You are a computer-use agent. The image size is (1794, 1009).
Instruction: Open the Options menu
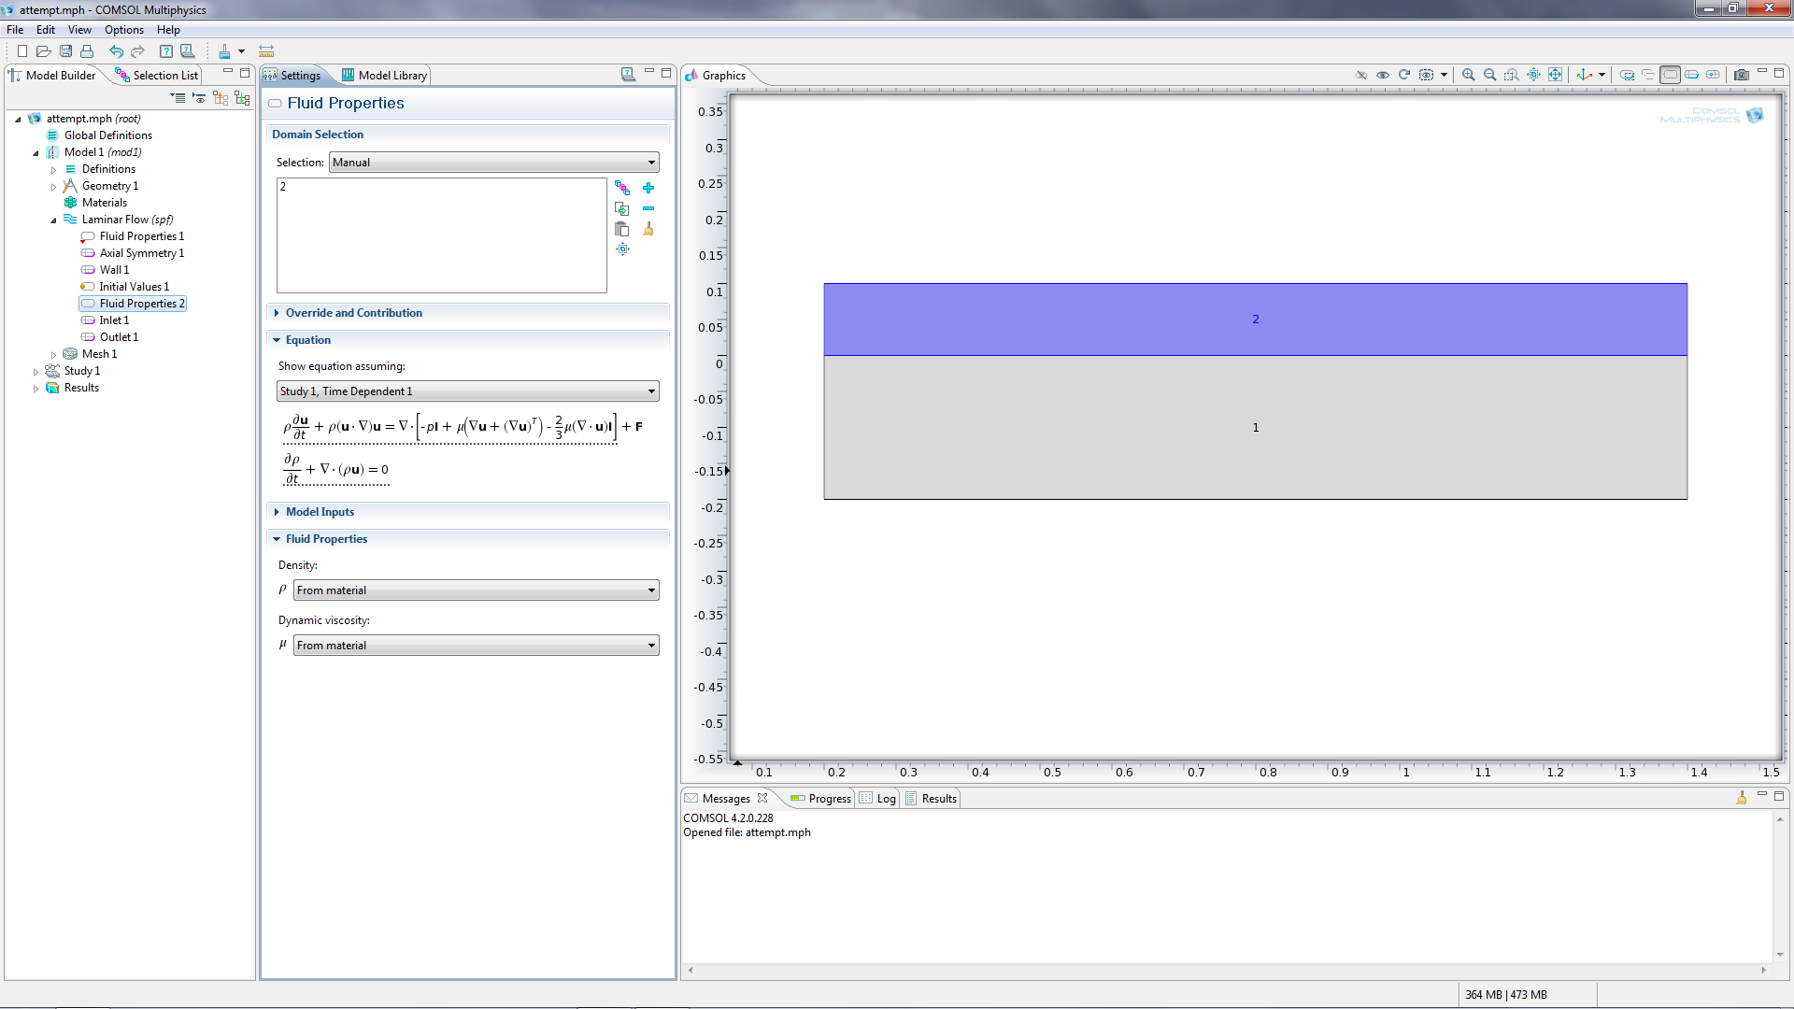[123, 30]
